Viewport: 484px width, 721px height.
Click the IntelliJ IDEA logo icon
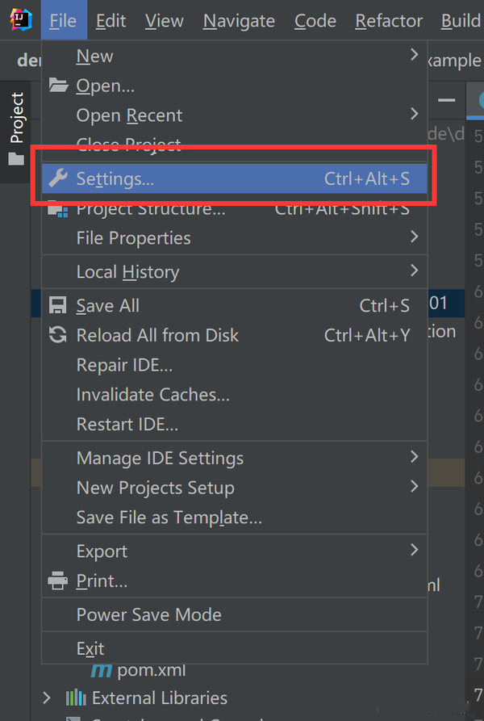click(20, 20)
